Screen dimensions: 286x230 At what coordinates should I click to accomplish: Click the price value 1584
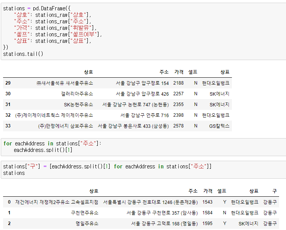[207, 213]
